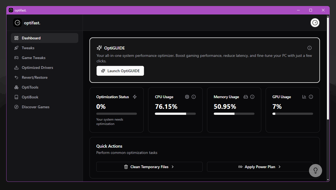Viewport: 336px width, 190px height.
Task: Click the Memory Usage progress bar
Action: tap(234, 114)
